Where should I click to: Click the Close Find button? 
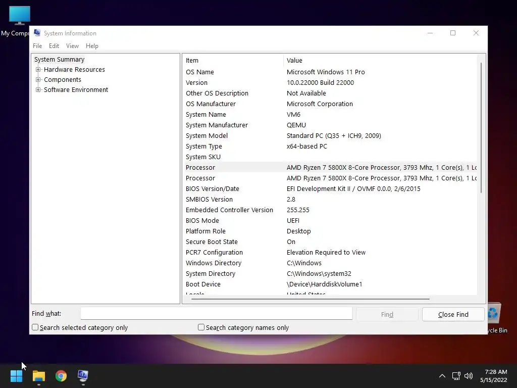pos(453,314)
